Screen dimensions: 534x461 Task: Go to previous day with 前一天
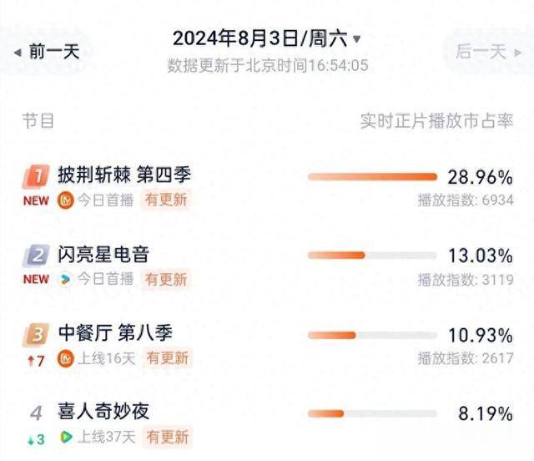coord(47,52)
